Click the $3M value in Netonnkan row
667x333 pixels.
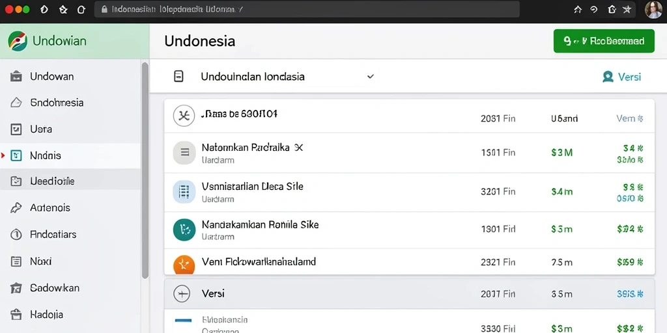click(x=561, y=152)
